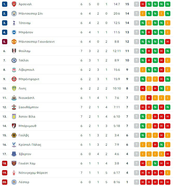Open the Μάντσεστερ Γιουνάιτεντ team link
The height and width of the screenshot is (186, 174).
[x=36, y=42]
